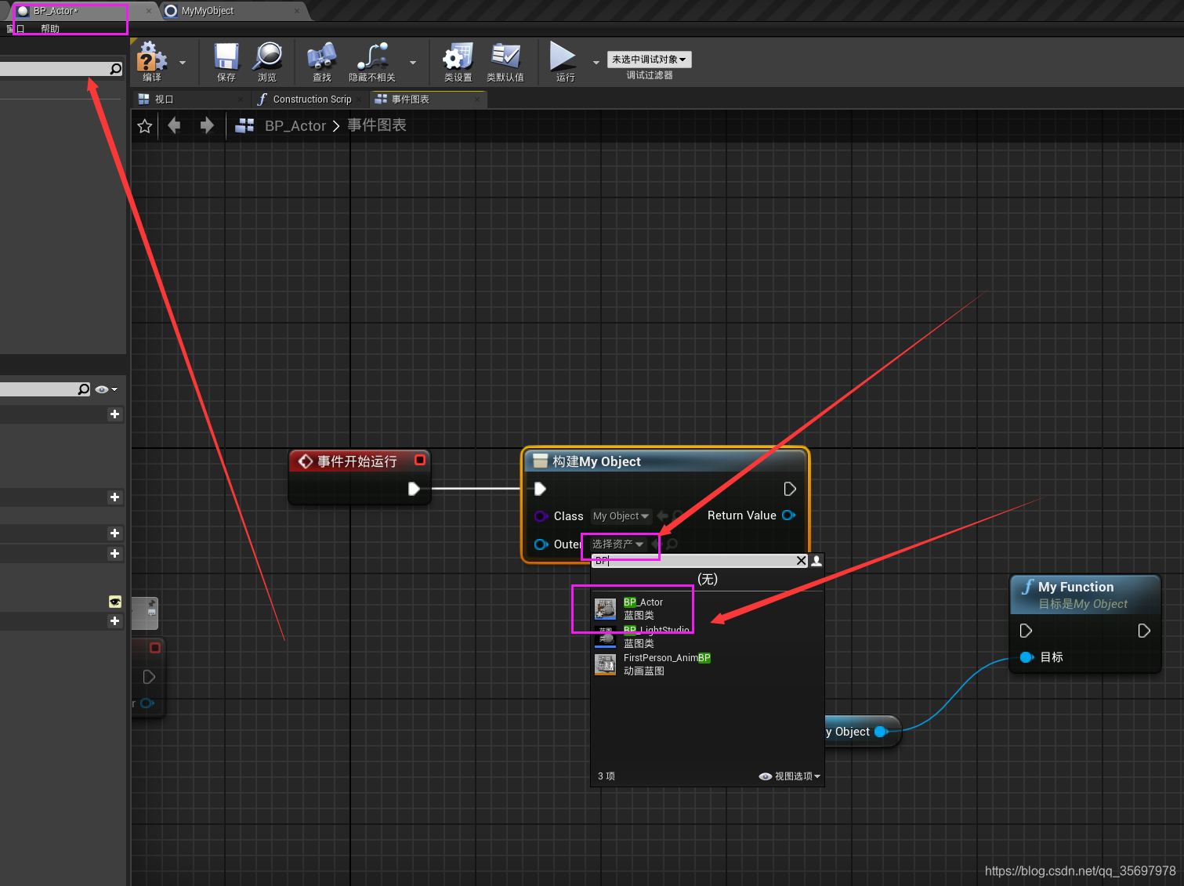1184x886 pixels.
Task: Toggle the 隐藏不相关 hide unrelated icon
Action: pos(372,62)
